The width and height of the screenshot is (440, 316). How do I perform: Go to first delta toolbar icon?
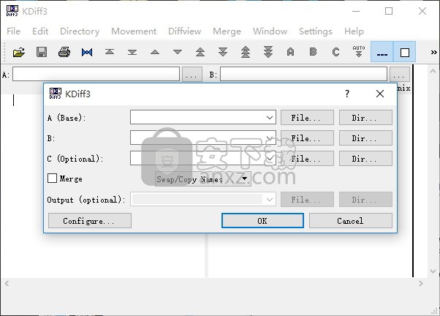(110, 52)
